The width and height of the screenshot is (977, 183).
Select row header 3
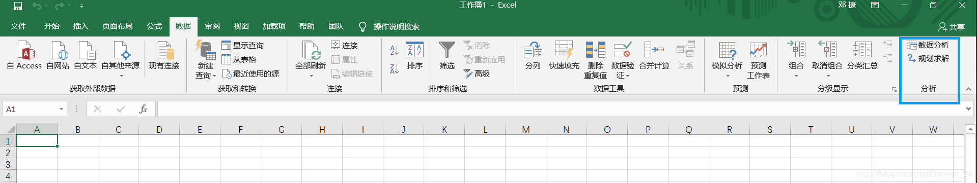[8, 164]
